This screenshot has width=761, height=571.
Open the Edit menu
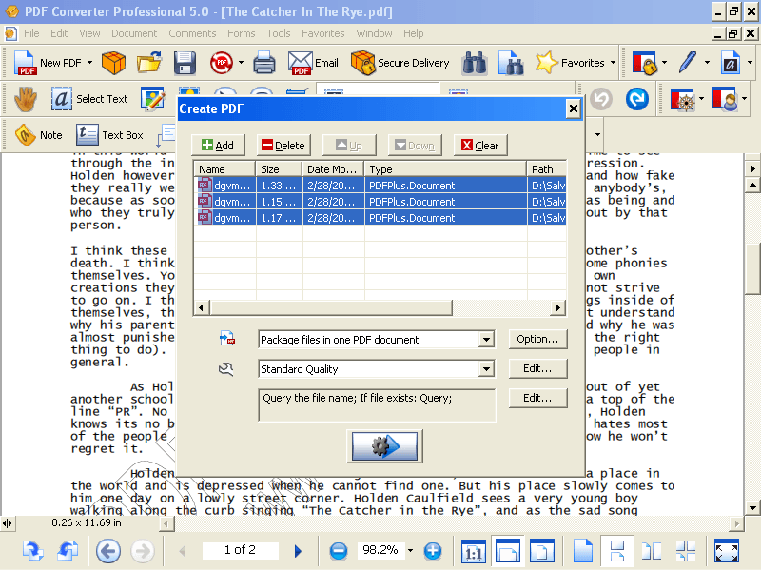pyautogui.click(x=59, y=33)
